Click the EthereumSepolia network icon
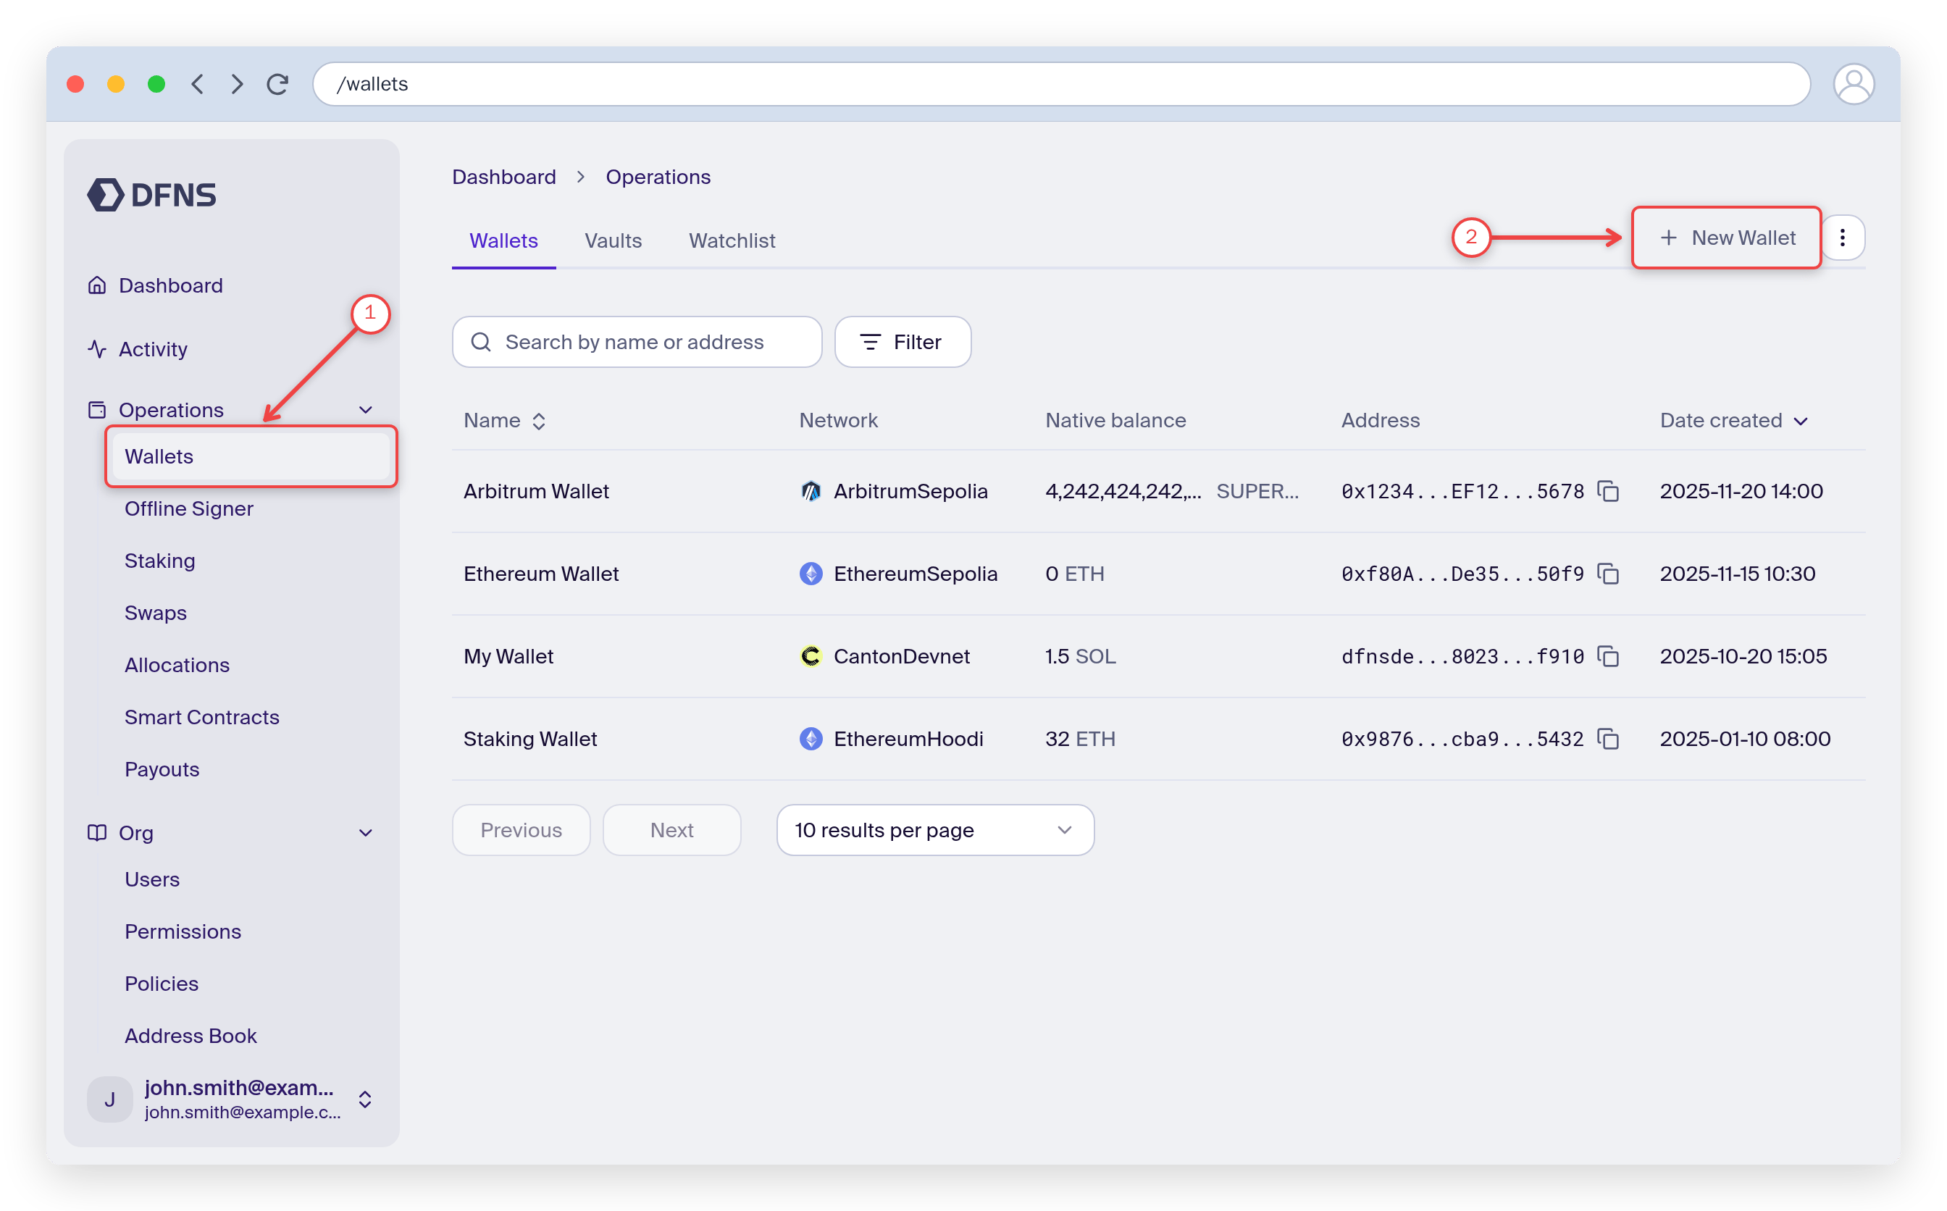This screenshot has height=1211, width=1947. (x=811, y=574)
